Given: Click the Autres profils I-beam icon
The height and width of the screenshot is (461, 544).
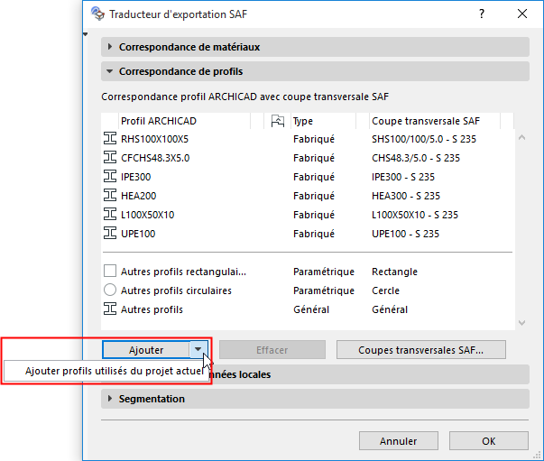Looking at the screenshot, I should click(x=110, y=309).
